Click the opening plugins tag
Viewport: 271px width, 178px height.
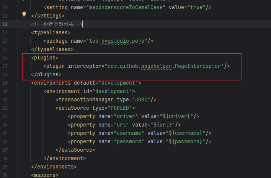[45, 58]
